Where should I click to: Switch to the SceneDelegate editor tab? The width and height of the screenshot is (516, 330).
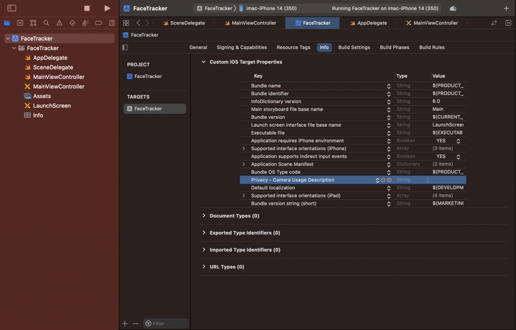pyautogui.click(x=184, y=23)
